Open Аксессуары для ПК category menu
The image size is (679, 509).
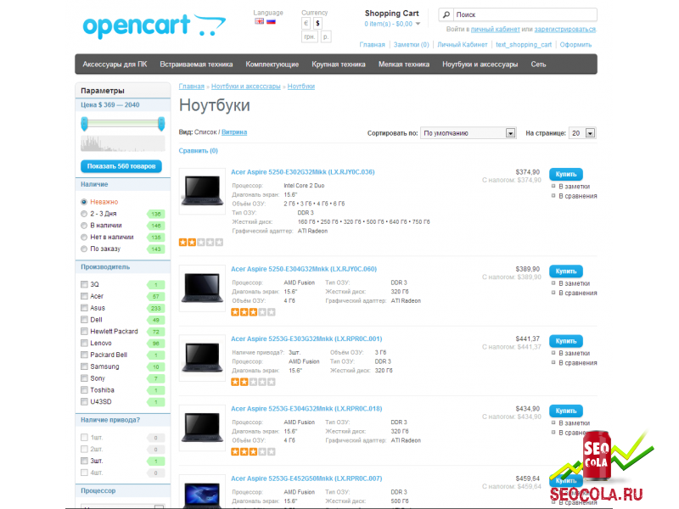[115, 64]
